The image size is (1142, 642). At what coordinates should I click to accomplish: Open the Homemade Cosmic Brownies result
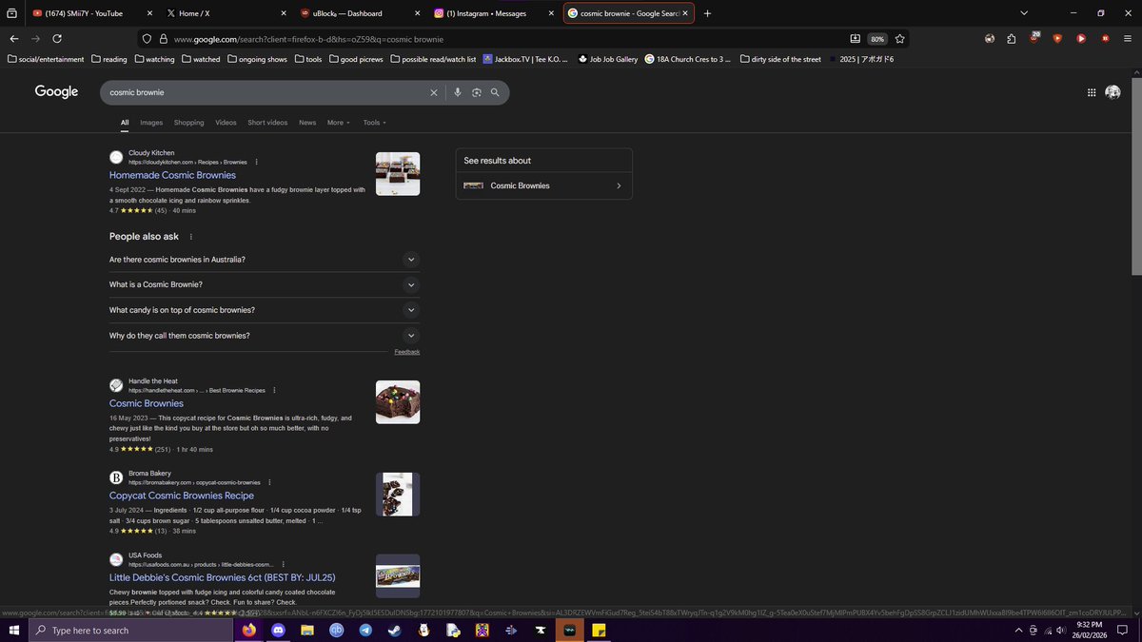pos(172,175)
